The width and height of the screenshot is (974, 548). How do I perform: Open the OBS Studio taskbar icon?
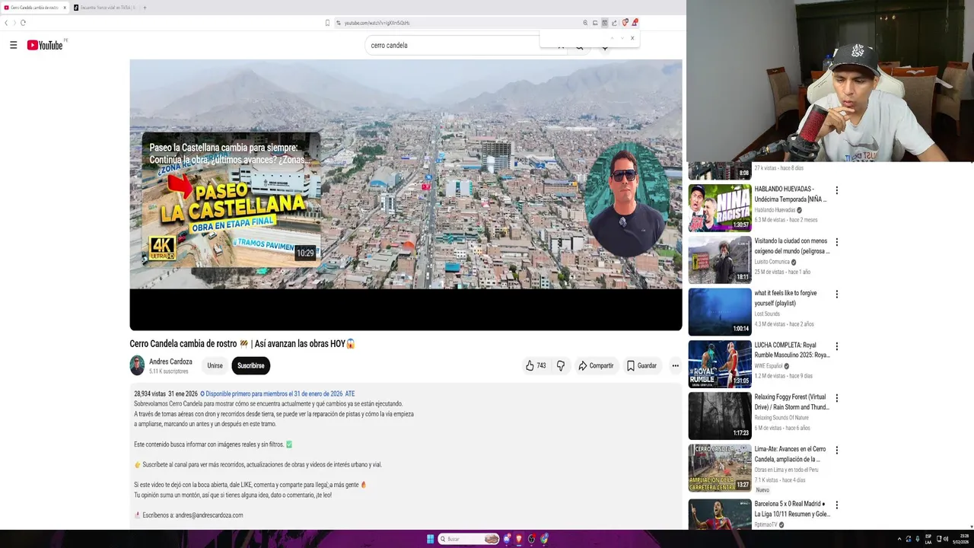(x=532, y=539)
